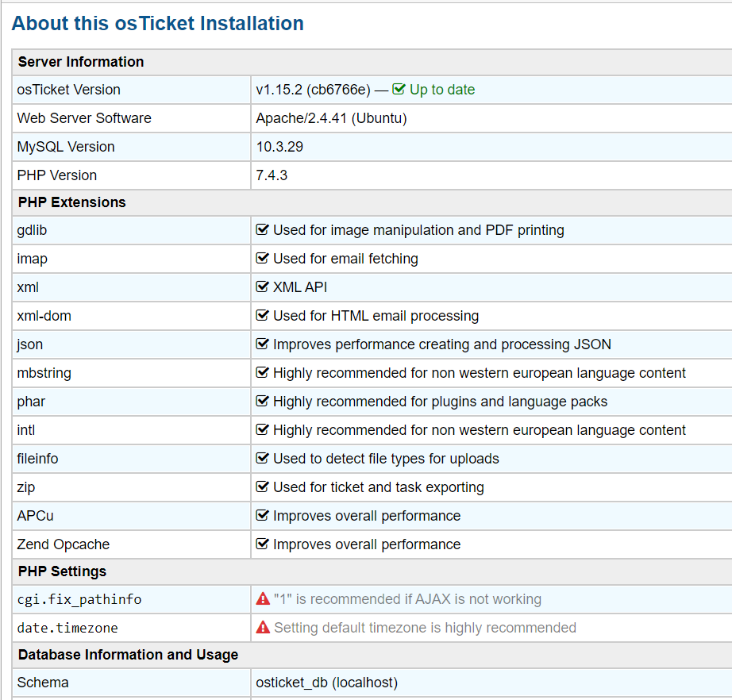Viewport: 732px width, 700px height.
Task: Click the osTicket Version label
Action: click(68, 90)
